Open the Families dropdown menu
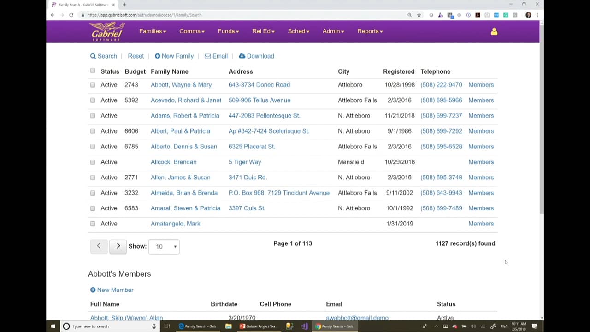 pos(153,31)
